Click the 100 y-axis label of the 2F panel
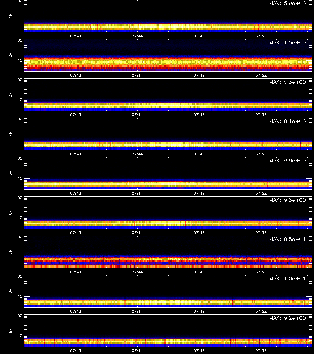The height and width of the screenshot is (354, 314). 19,41
